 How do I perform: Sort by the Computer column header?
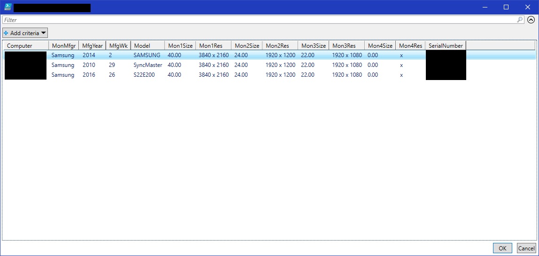click(x=26, y=45)
